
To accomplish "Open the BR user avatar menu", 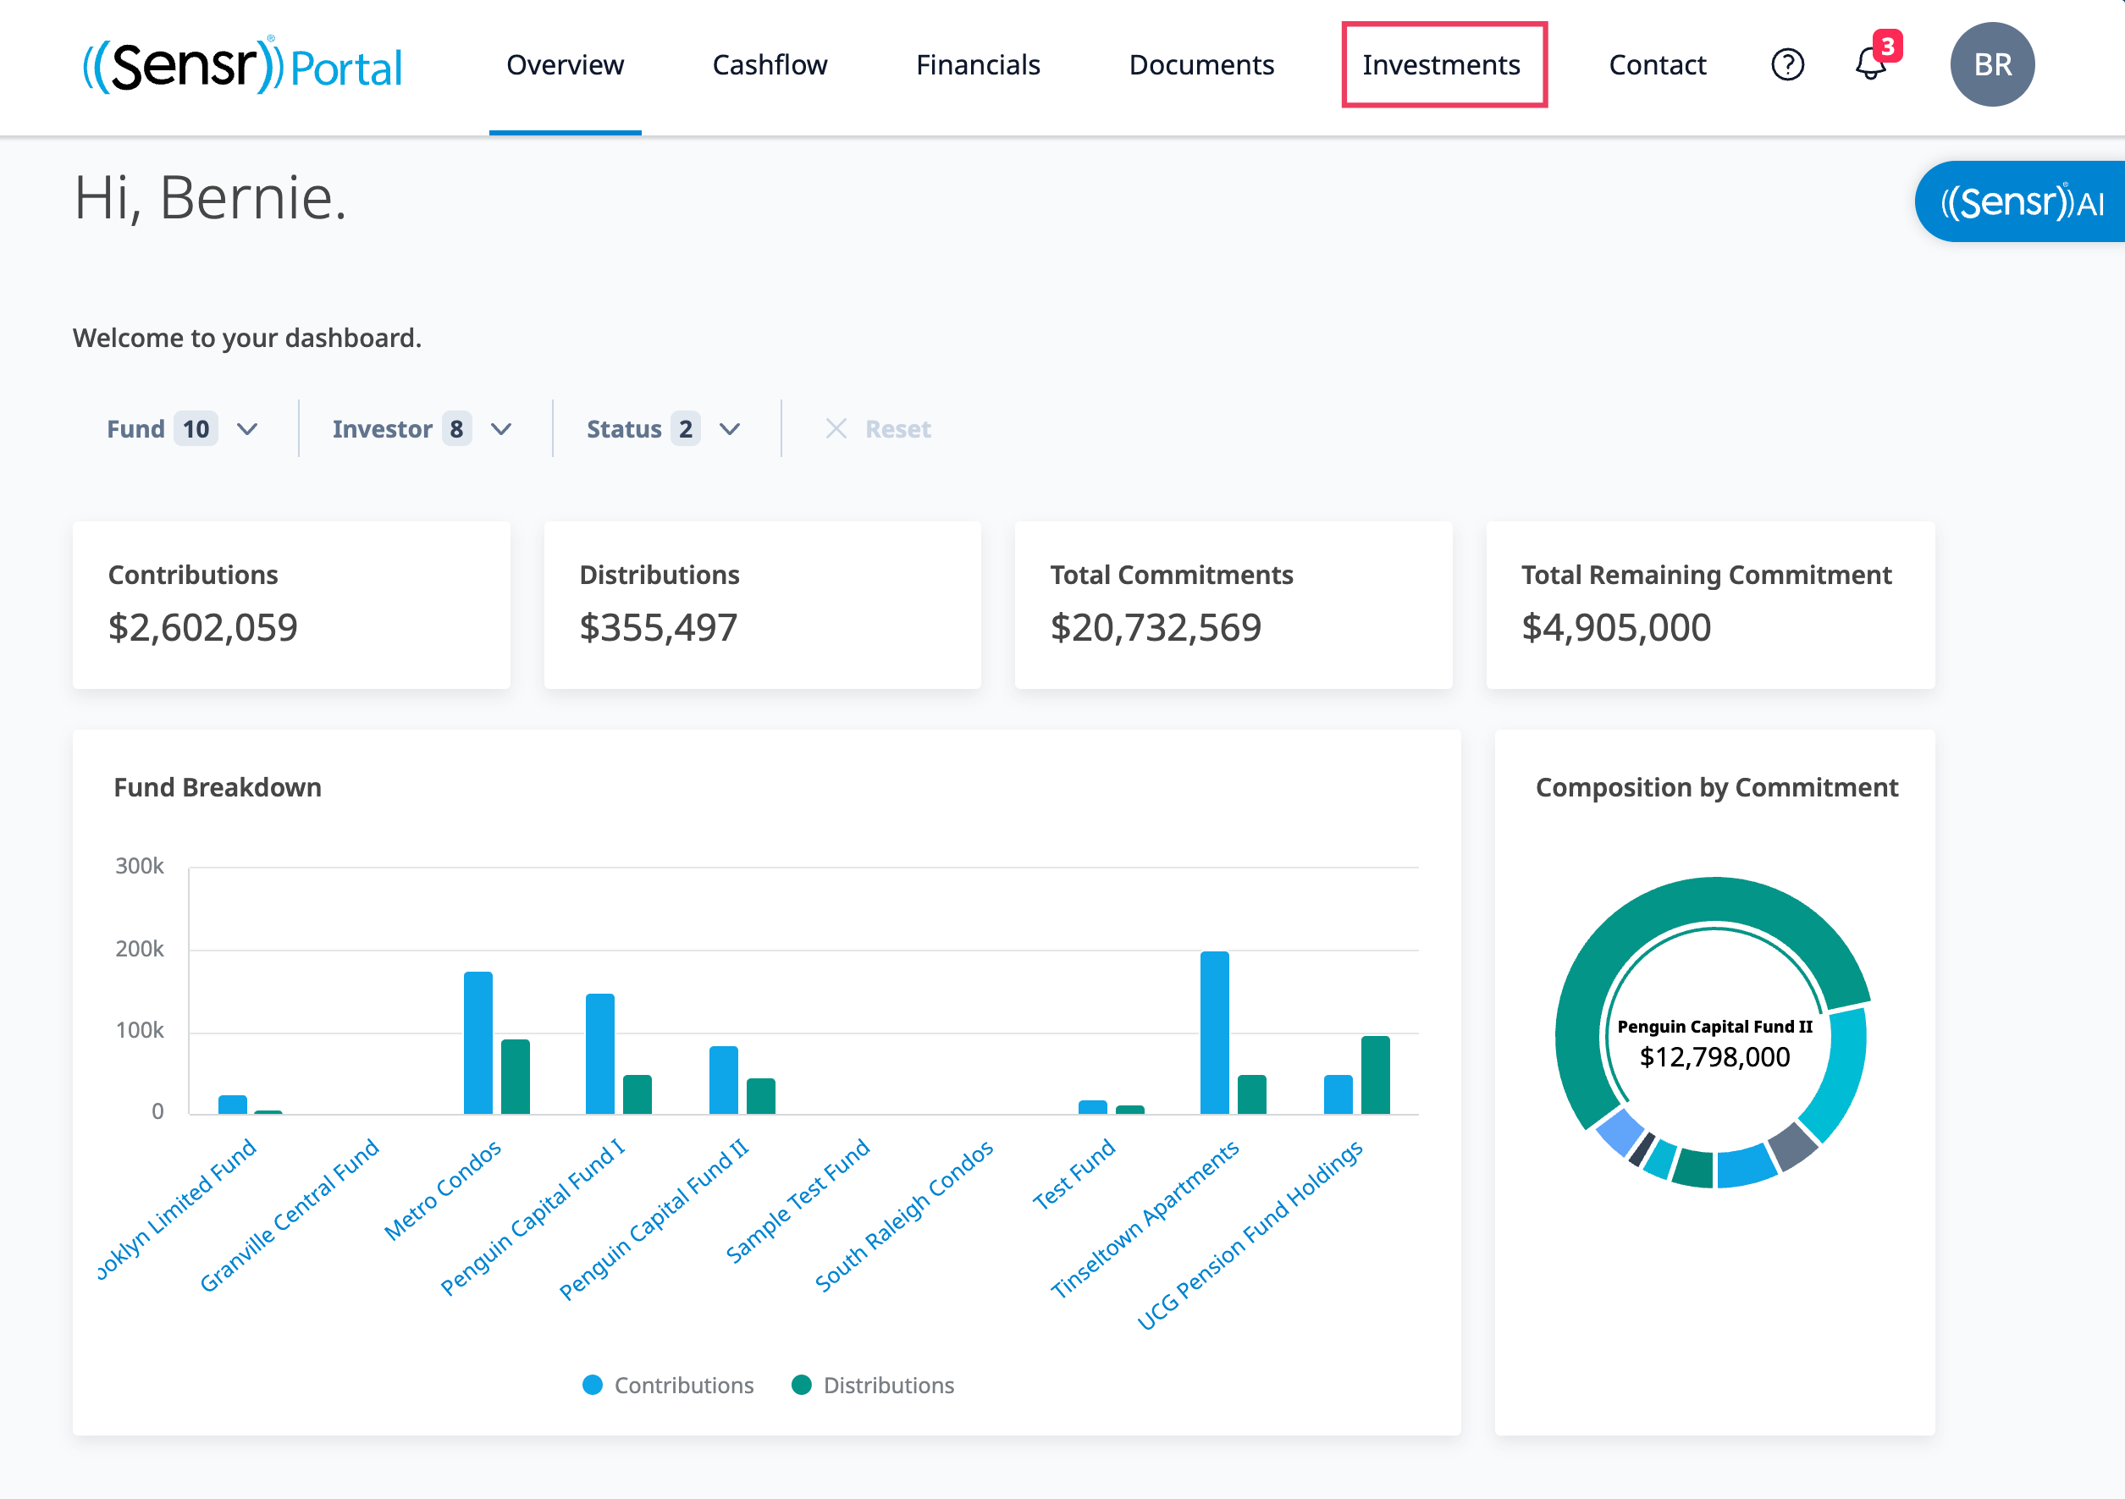I will 1992,65.
